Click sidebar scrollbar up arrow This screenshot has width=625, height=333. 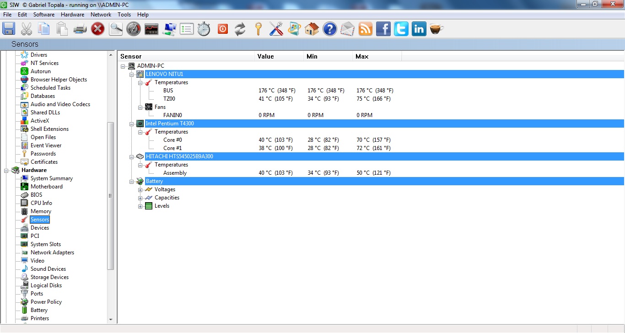[x=110, y=55]
